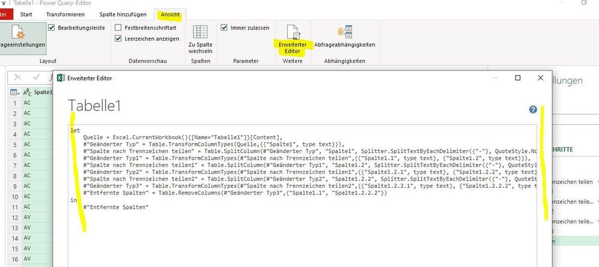Confirm formula bar entry with checkmark
599x267 pixels.
click(37, 77)
